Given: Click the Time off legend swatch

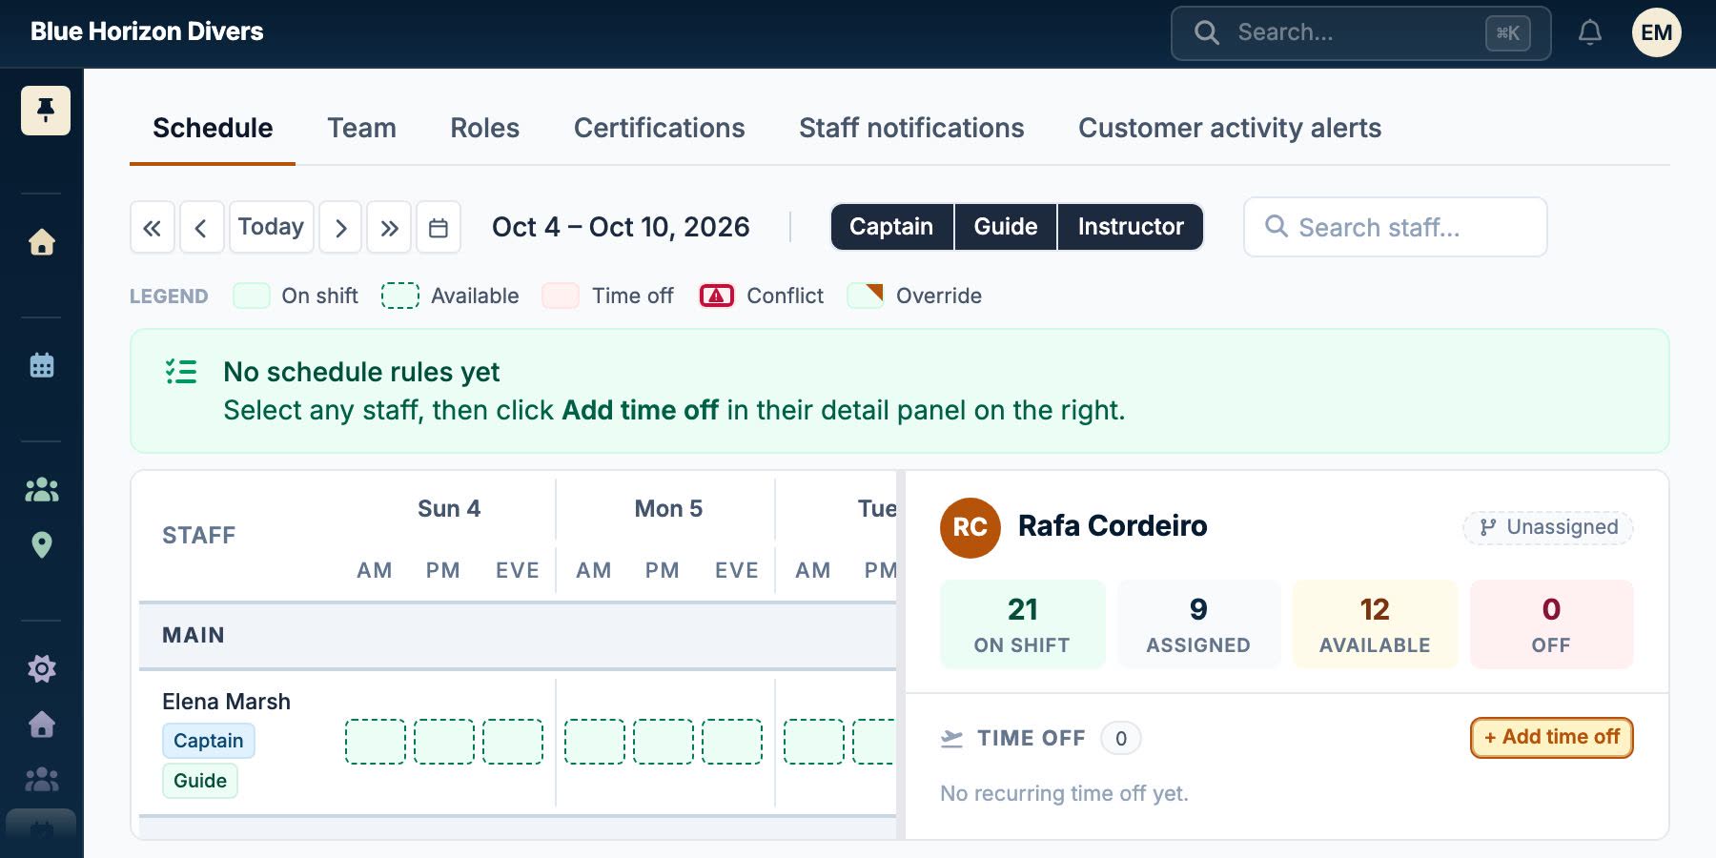Looking at the screenshot, I should point(561,296).
